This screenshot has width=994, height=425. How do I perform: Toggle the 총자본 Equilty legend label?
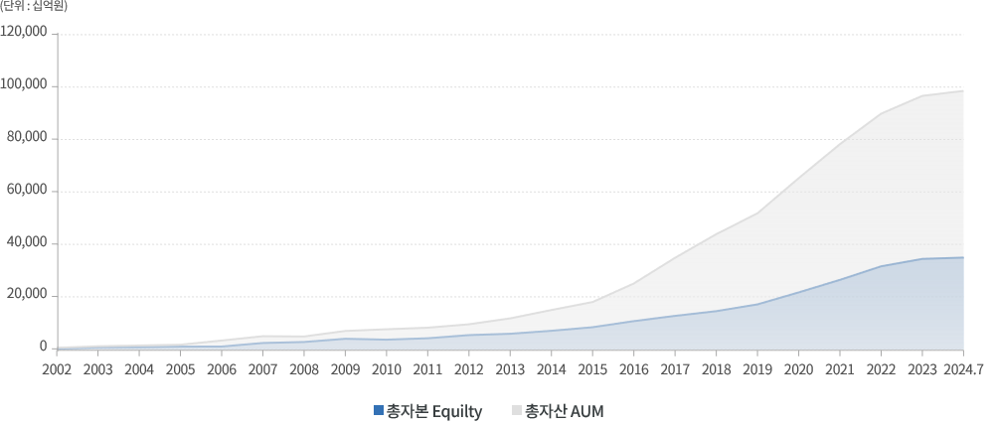click(434, 410)
